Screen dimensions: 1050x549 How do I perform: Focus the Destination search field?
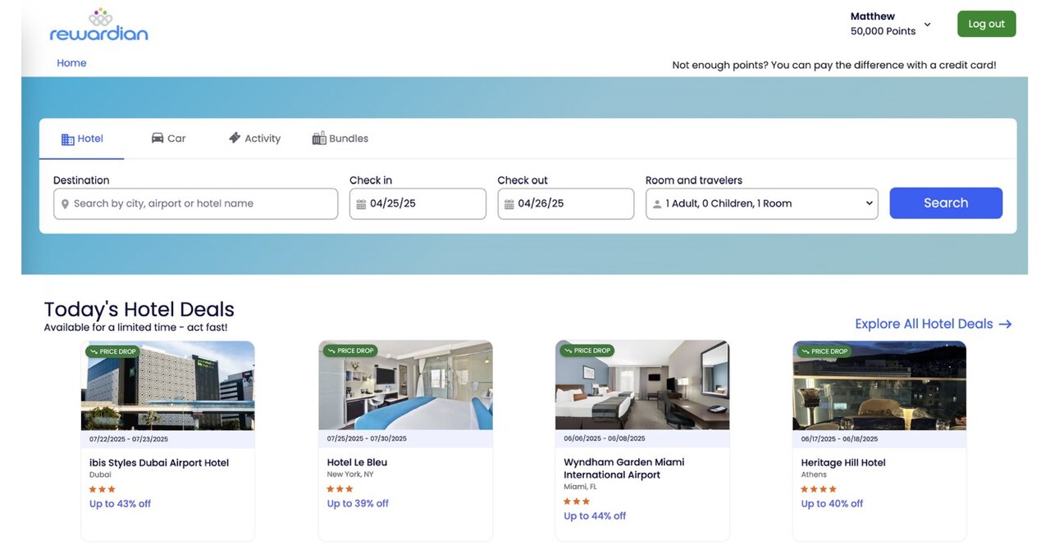tap(201, 204)
